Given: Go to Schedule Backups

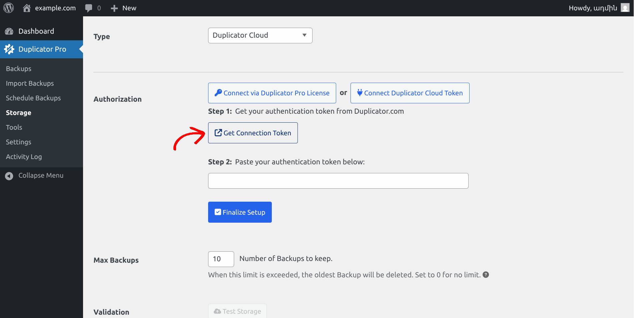Looking at the screenshot, I should [x=33, y=98].
